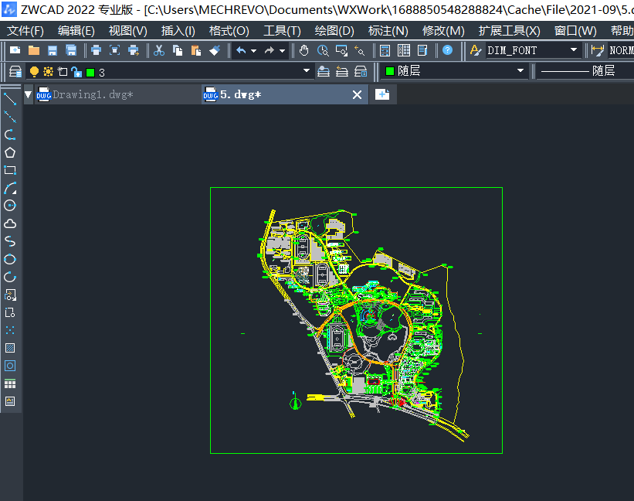Screen dimensions: 634x501
Task: Select the Multiline Text tool
Action: (10, 401)
